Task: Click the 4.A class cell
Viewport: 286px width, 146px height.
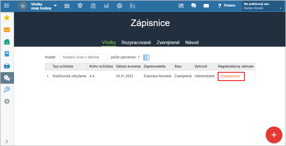Action: point(101,76)
